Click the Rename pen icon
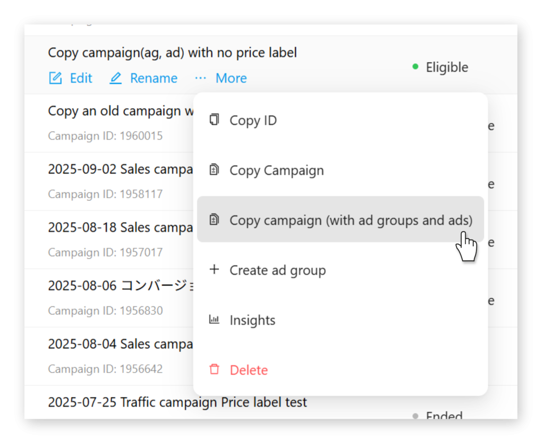This screenshot has width=544, height=447. [115, 78]
